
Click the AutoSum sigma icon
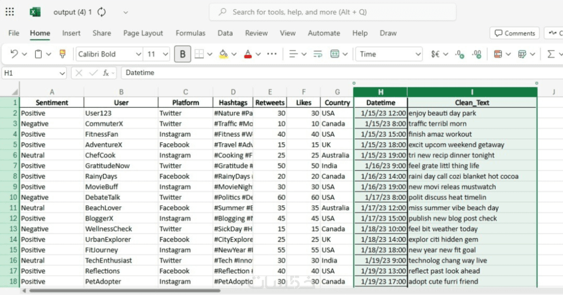551,54
